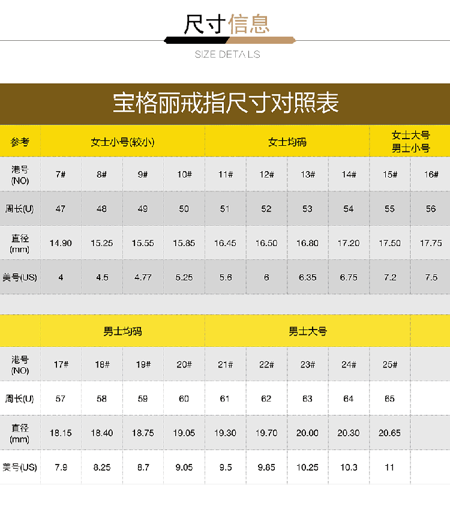Click size cell 13#

click(x=308, y=175)
